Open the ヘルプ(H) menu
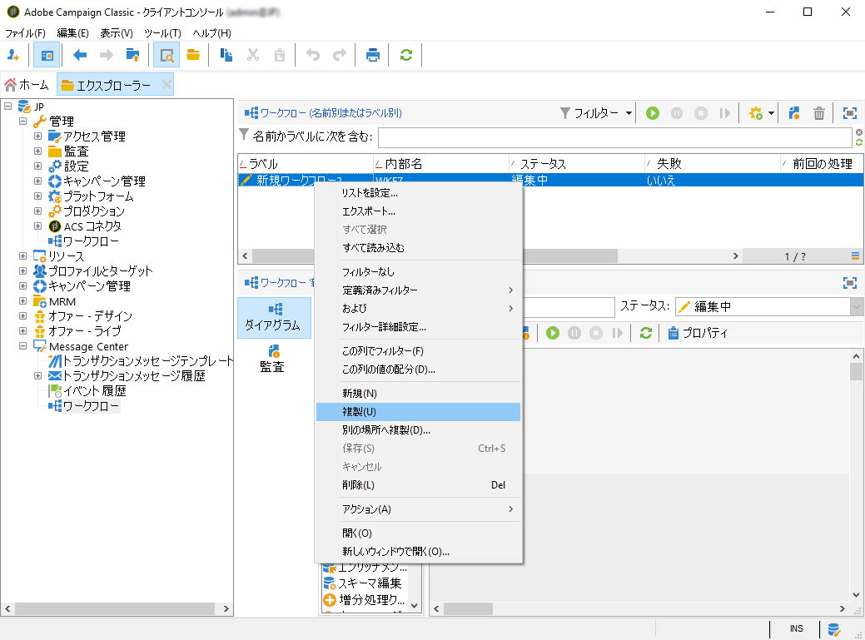The height and width of the screenshot is (640, 865). [x=211, y=33]
